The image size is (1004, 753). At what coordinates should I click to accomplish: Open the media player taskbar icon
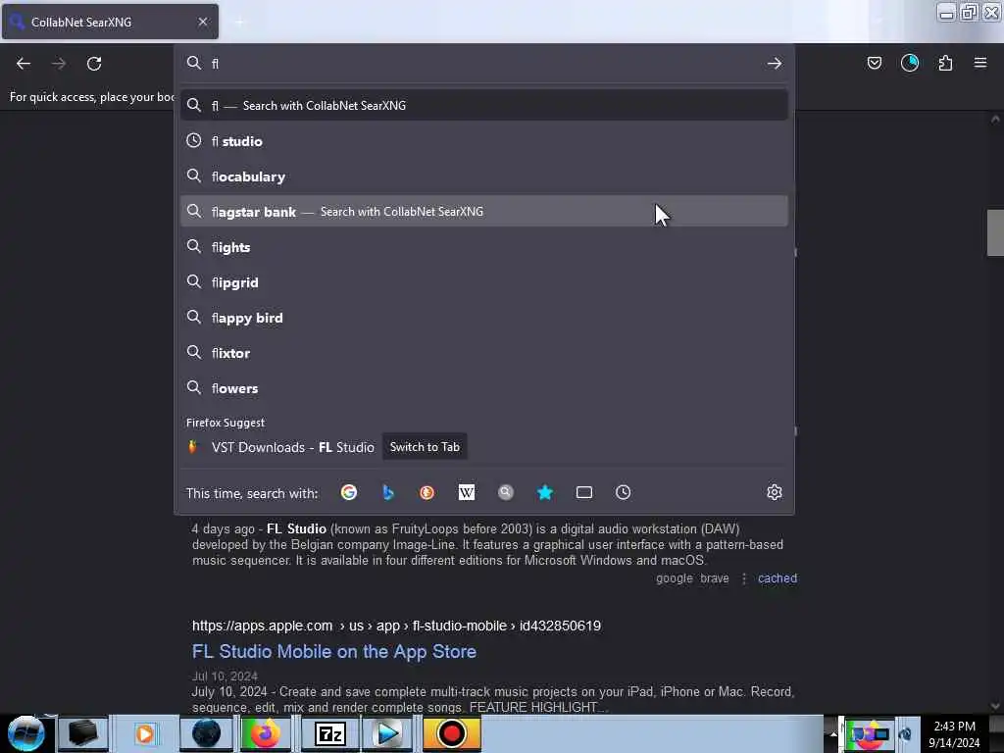145,733
